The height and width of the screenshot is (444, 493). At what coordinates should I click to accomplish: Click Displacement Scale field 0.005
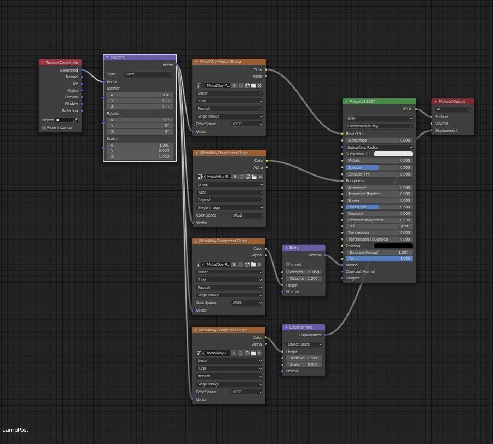point(304,365)
